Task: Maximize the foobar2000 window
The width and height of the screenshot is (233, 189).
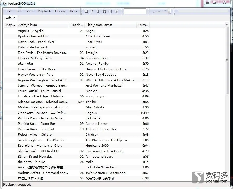Action: [215, 3]
